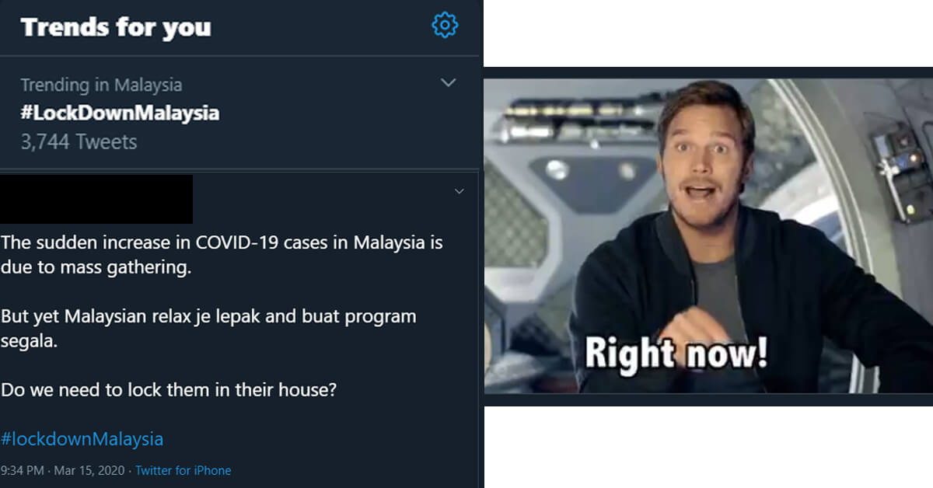This screenshot has width=933, height=488.
Task: Expand the chevron beside Trending in Malaysia
Action: click(x=449, y=82)
